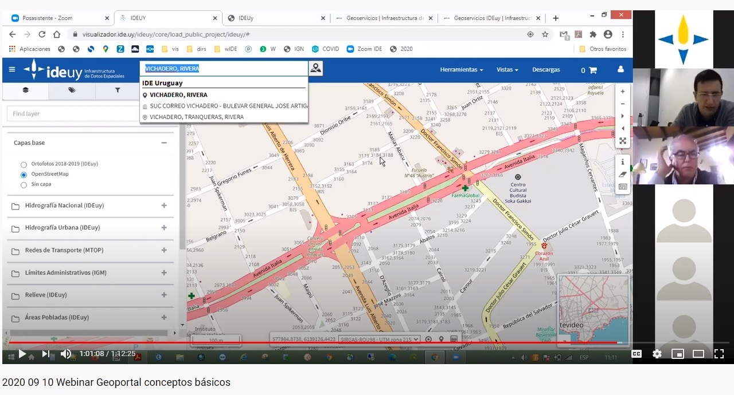Toggle closed captions (CC)
This screenshot has height=395, width=734.
click(637, 354)
